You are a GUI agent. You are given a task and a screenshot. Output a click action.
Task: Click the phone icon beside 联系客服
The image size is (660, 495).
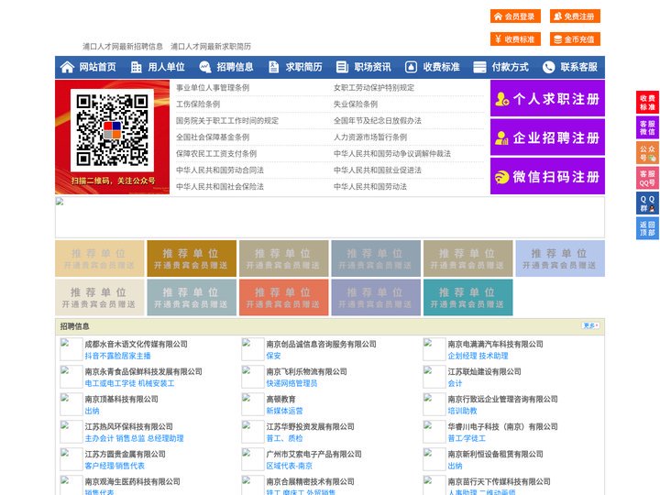[x=548, y=67]
